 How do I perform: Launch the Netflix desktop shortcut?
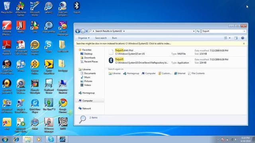coord(21,27)
